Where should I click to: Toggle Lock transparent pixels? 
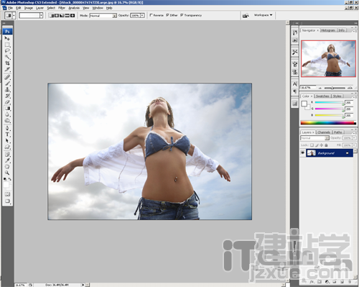312,145
